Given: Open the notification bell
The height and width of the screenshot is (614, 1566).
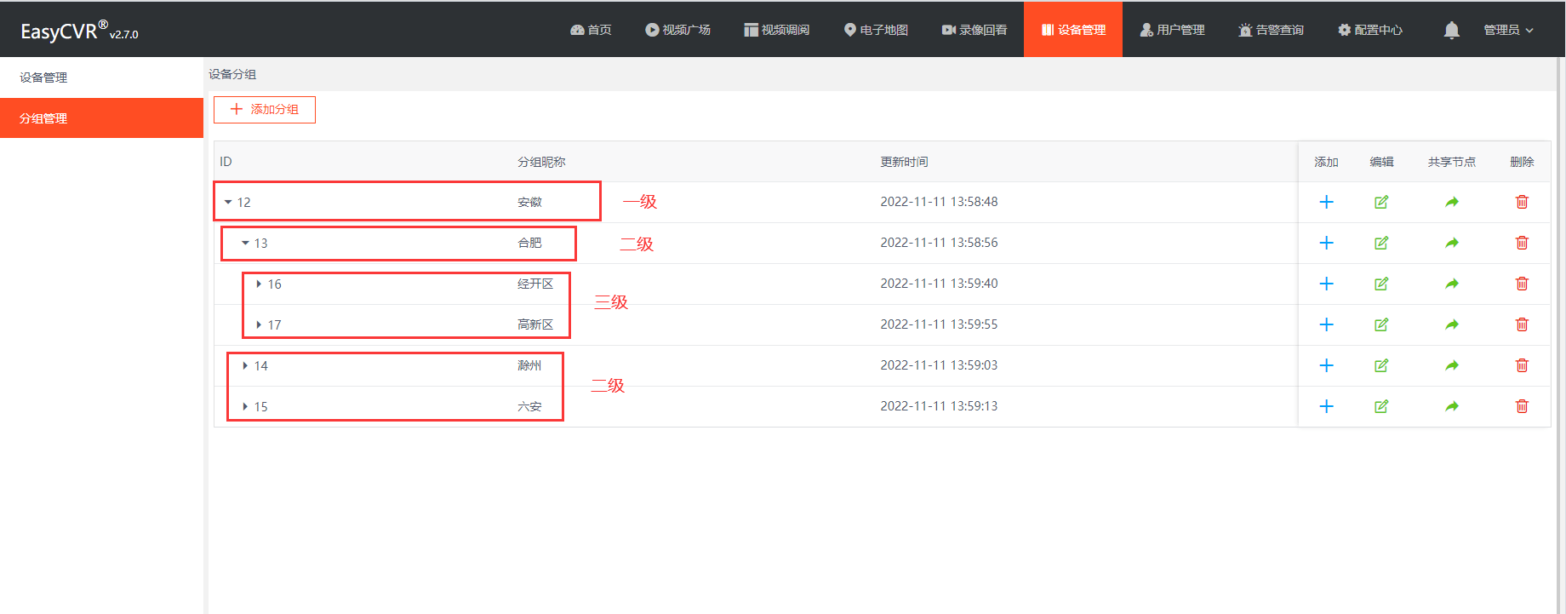Looking at the screenshot, I should [1452, 30].
